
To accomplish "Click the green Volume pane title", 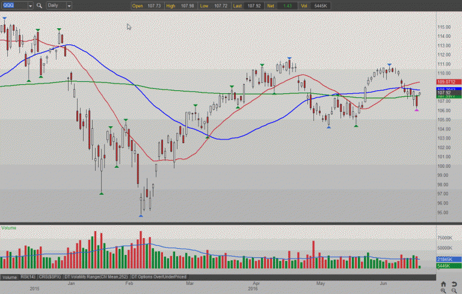I will tap(8, 228).
